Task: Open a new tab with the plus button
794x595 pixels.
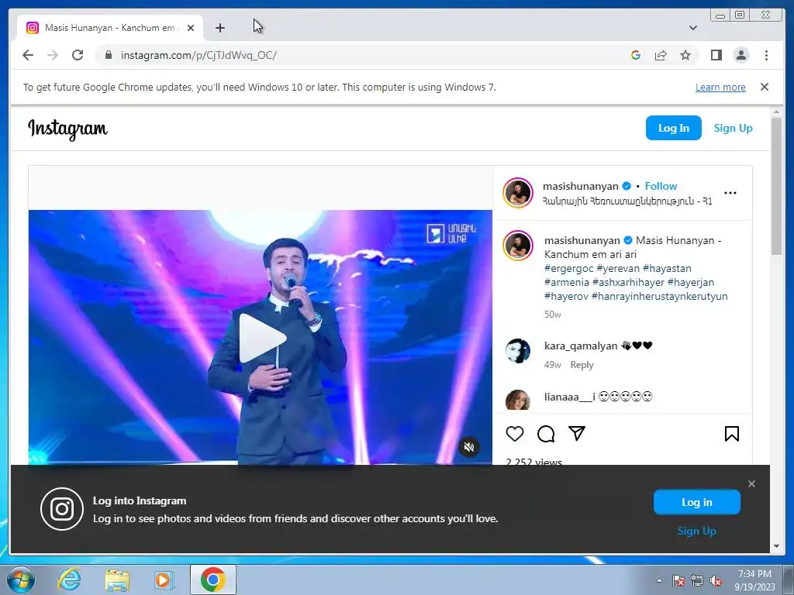Action: click(219, 28)
